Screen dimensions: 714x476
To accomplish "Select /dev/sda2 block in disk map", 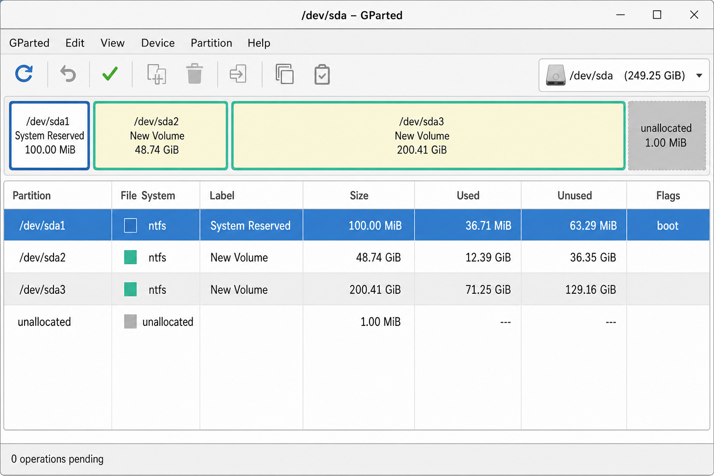I will (160, 135).
